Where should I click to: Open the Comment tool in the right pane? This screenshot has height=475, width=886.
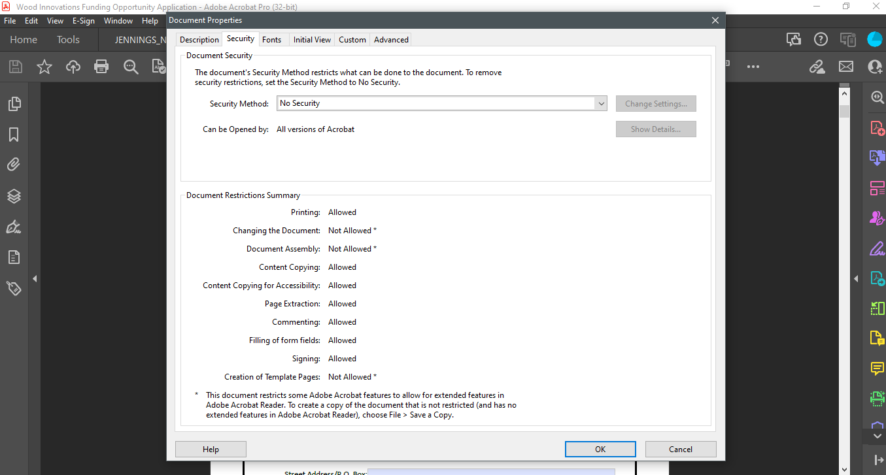tap(877, 368)
